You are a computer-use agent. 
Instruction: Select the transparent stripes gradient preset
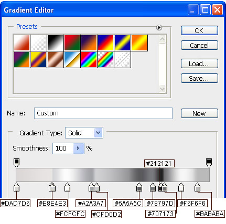[x=122, y=59]
